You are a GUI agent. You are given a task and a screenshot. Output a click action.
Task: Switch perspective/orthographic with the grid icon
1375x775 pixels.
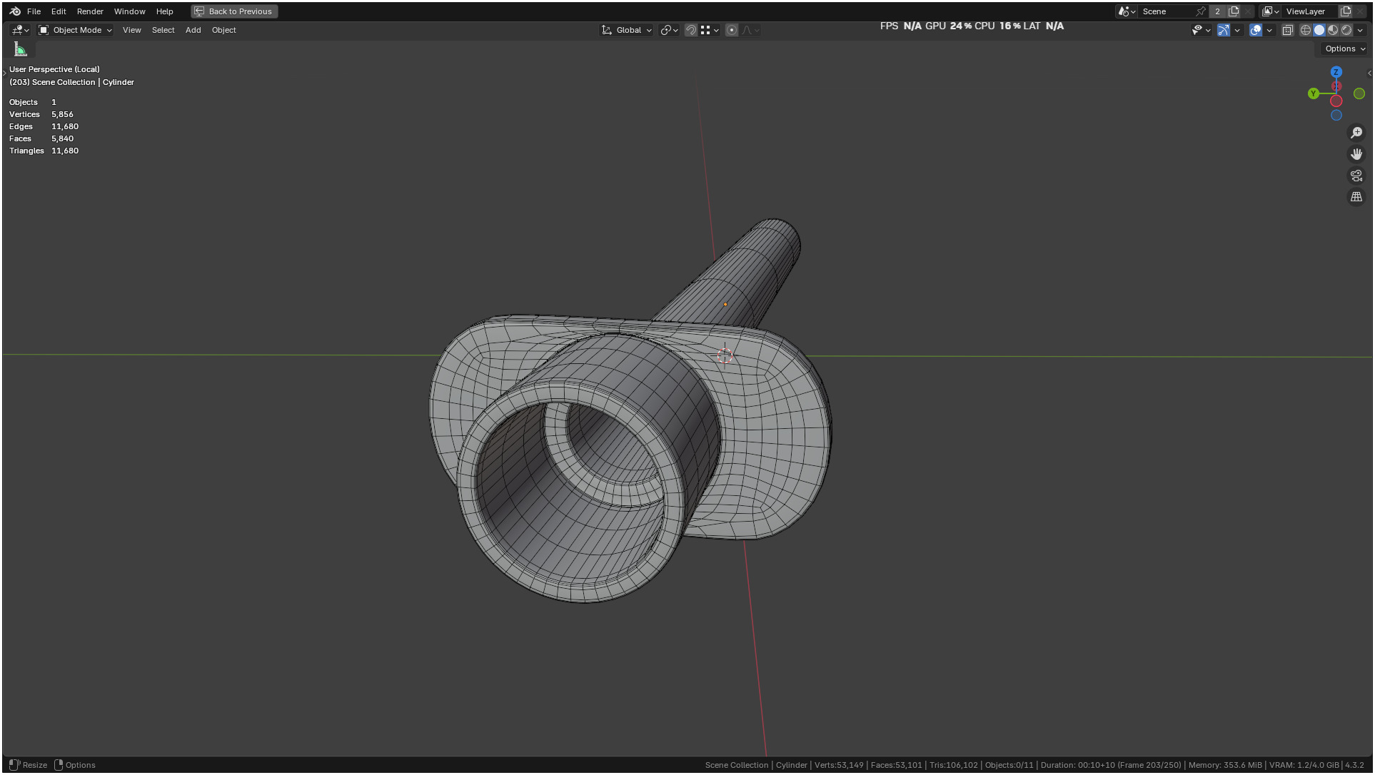pos(1356,197)
